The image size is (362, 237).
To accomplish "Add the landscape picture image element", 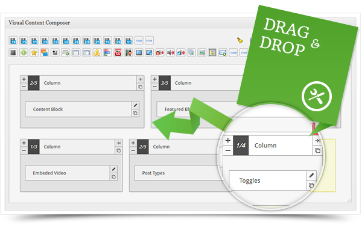I will (x=202, y=53).
